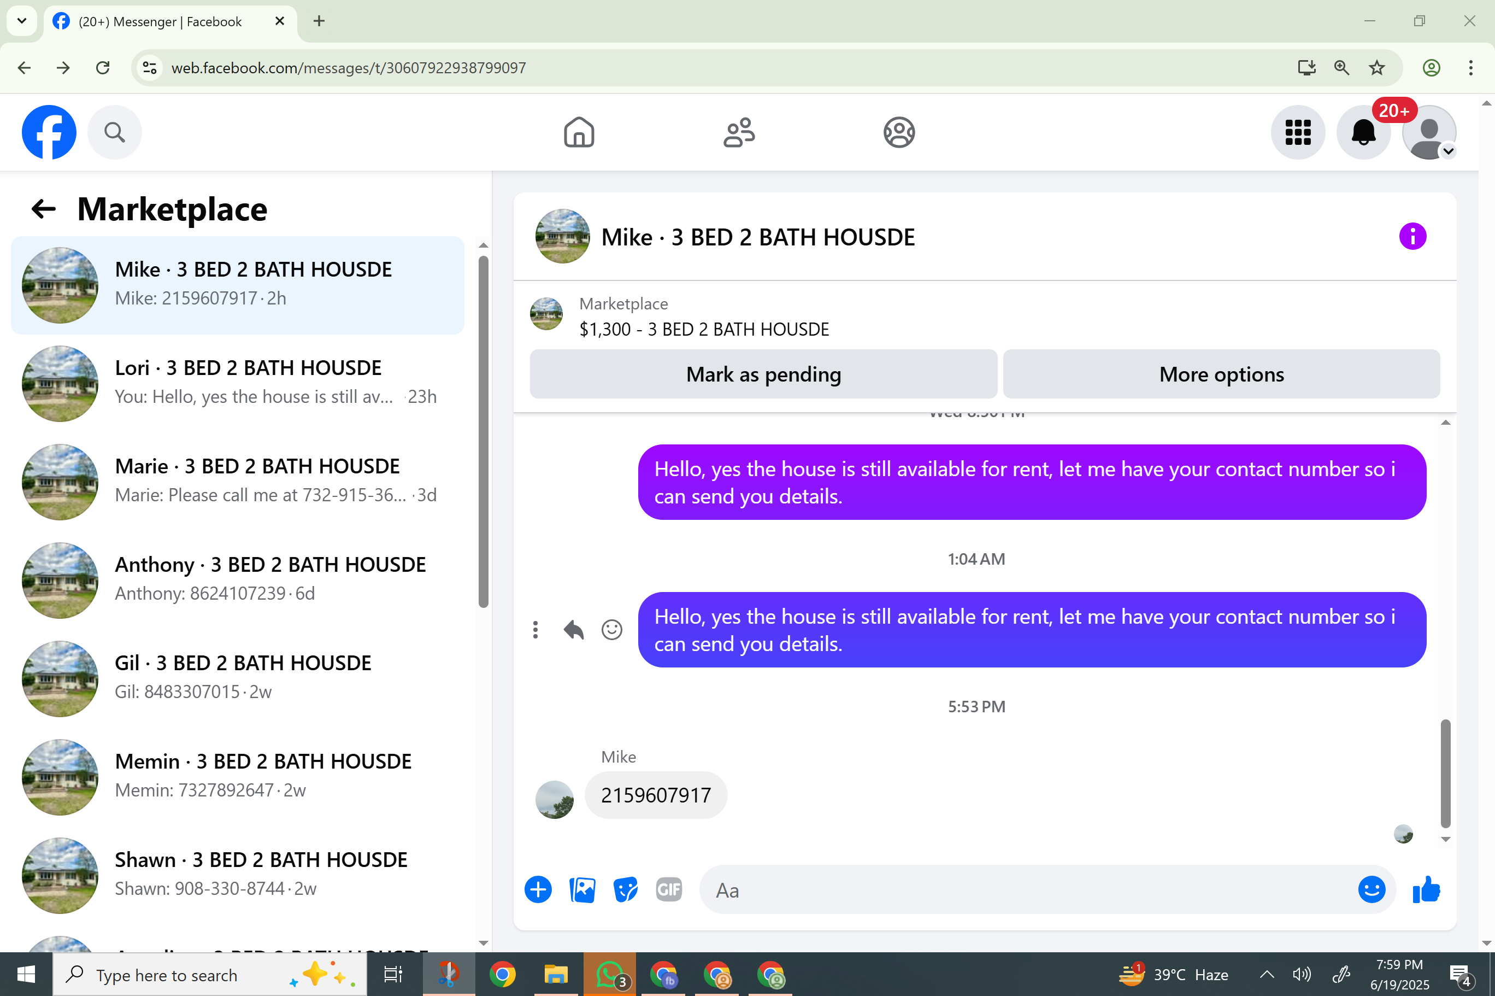Open the zoom icon in address bar
The width and height of the screenshot is (1495, 996).
click(x=1341, y=67)
